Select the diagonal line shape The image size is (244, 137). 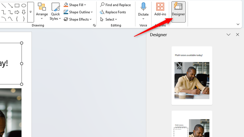[x=4, y=5]
